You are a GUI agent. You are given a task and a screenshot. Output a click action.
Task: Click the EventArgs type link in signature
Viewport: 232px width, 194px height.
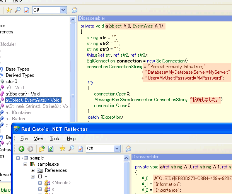coord(143,26)
